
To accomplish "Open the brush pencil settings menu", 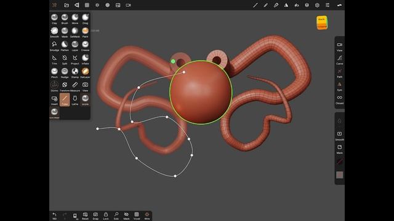I will (265, 5).
